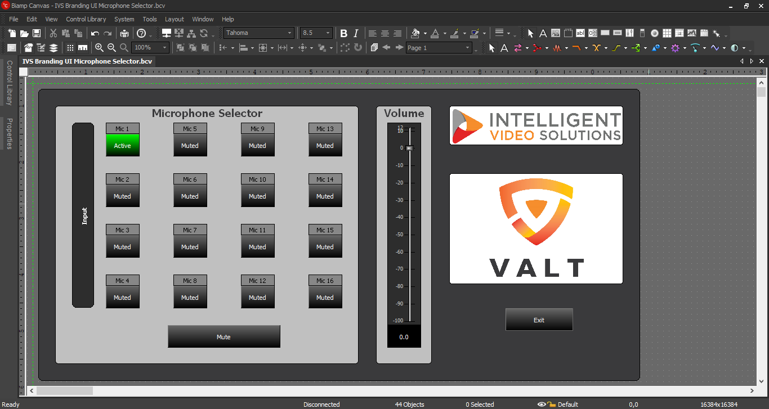Click the previous page left arrow
This screenshot has width=769, height=409.
point(387,48)
